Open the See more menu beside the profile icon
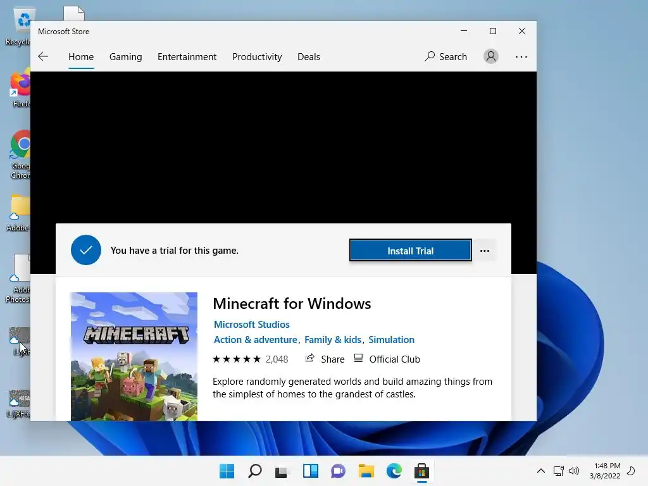648x486 pixels. (x=521, y=57)
